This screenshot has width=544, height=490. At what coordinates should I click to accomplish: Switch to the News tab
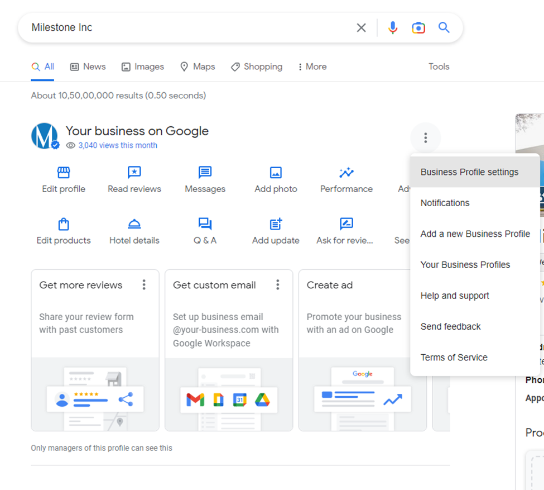(x=88, y=66)
